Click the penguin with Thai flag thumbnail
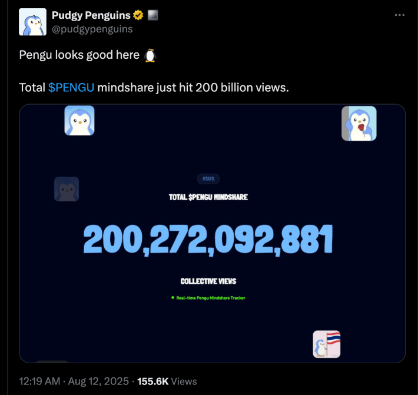The height and width of the screenshot is (395, 418). point(327,344)
